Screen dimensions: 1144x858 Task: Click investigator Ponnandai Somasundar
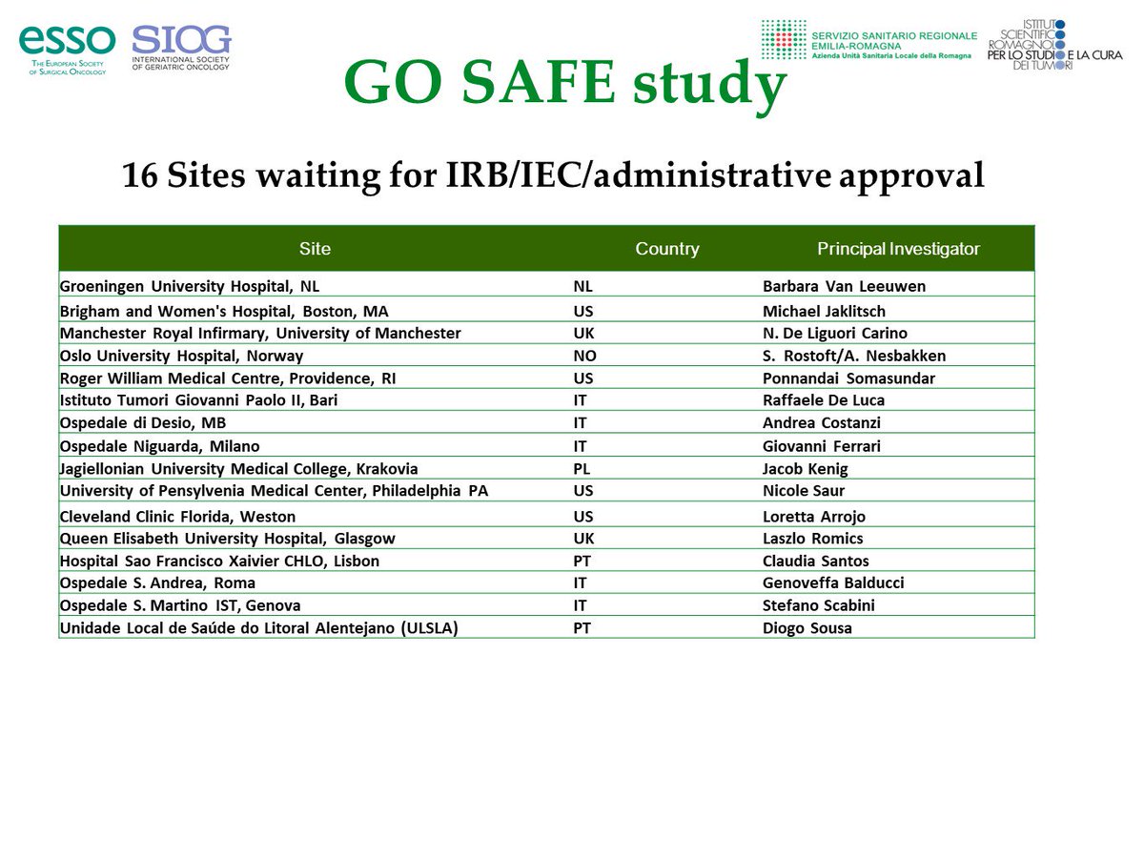(x=848, y=378)
